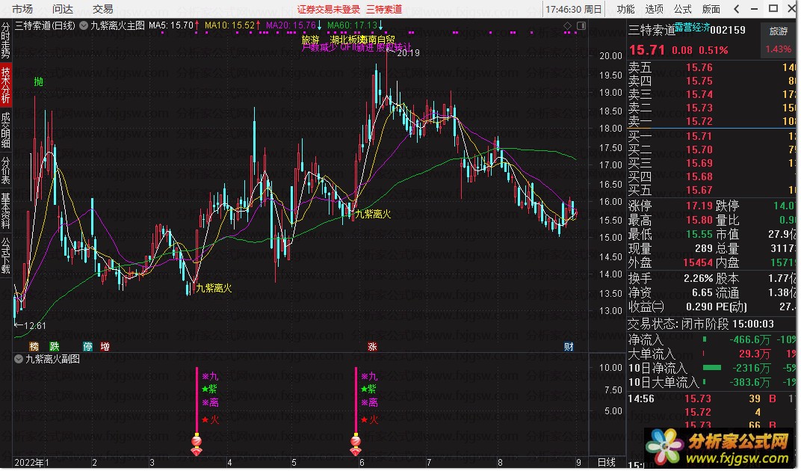801x471 pixels.
Task: Click the first 九紫离火 signal label near March
Action: 214,288
